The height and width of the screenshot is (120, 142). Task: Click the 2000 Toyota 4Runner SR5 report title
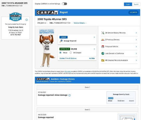pyautogui.click(x=52, y=19)
